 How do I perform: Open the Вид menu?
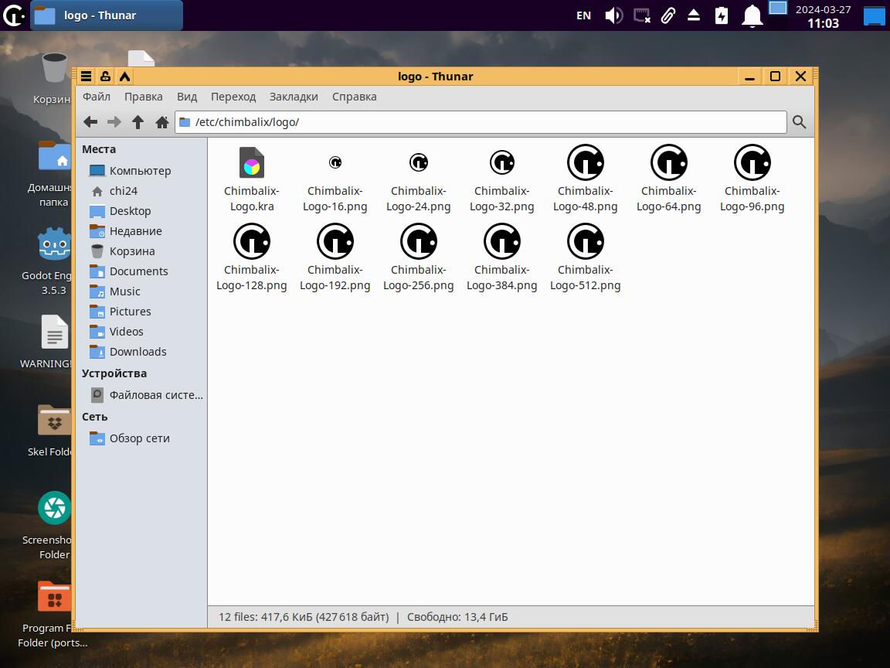pyautogui.click(x=187, y=97)
